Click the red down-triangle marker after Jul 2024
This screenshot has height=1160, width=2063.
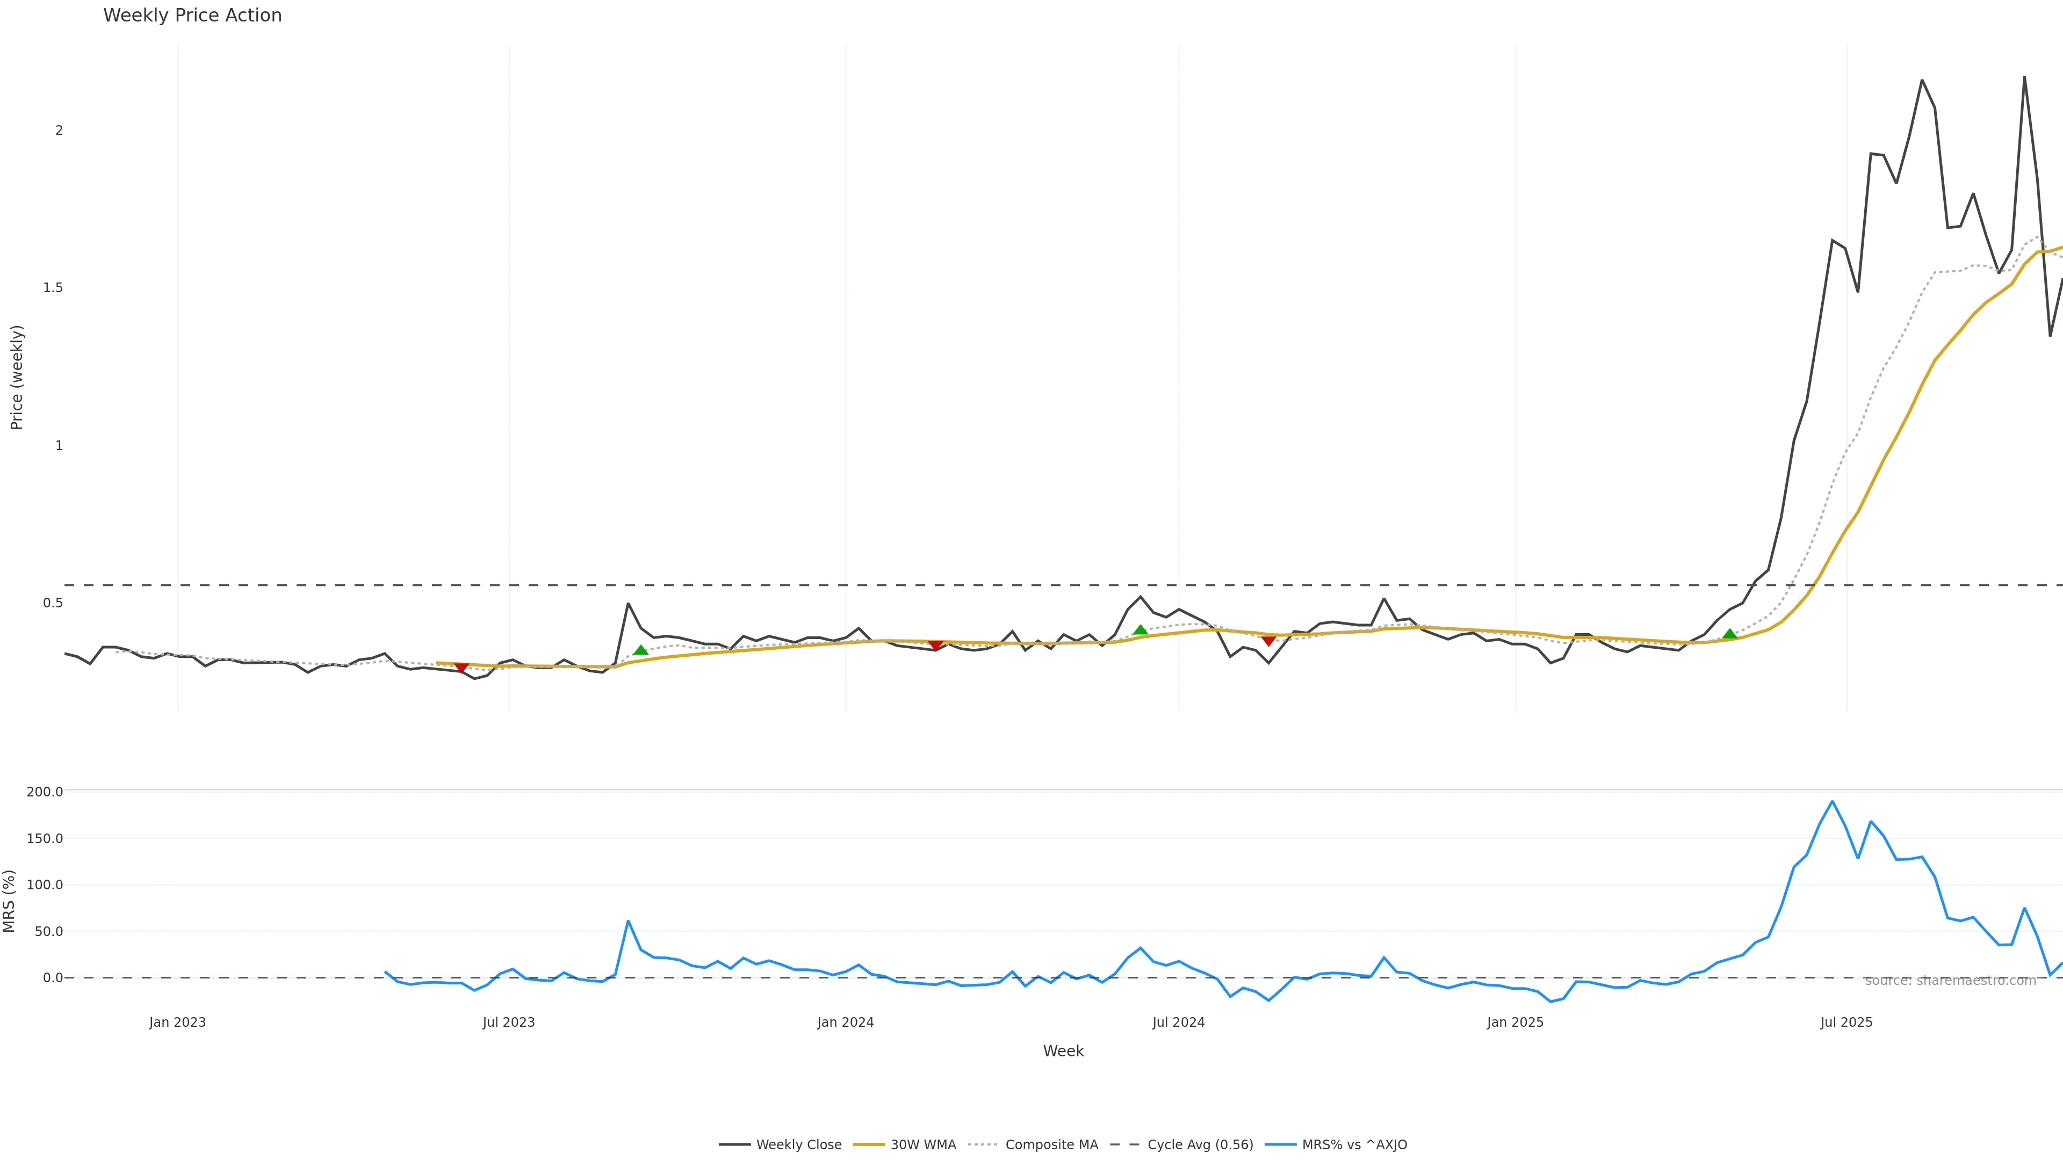click(1268, 641)
